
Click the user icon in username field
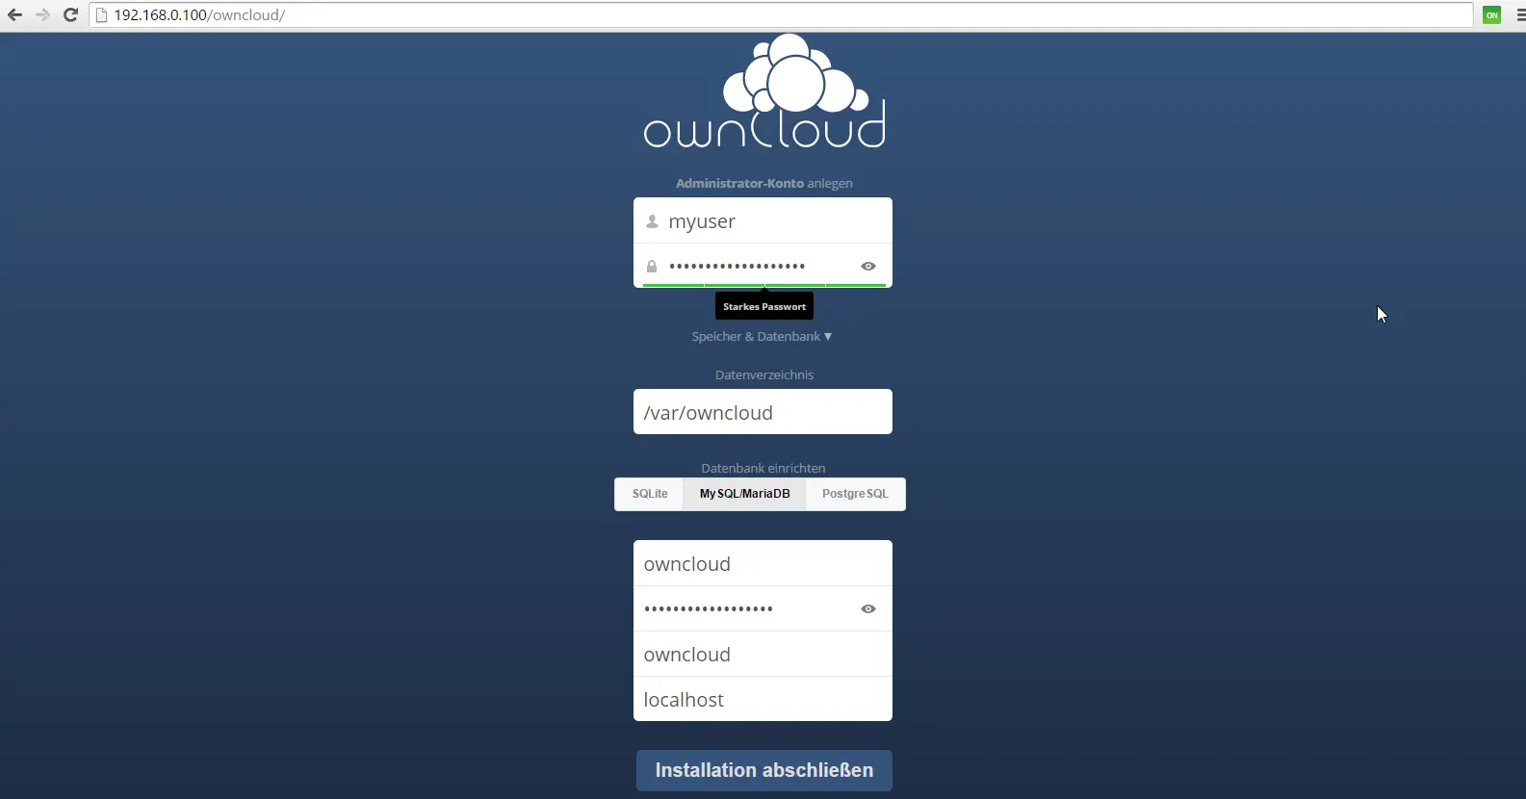652,221
